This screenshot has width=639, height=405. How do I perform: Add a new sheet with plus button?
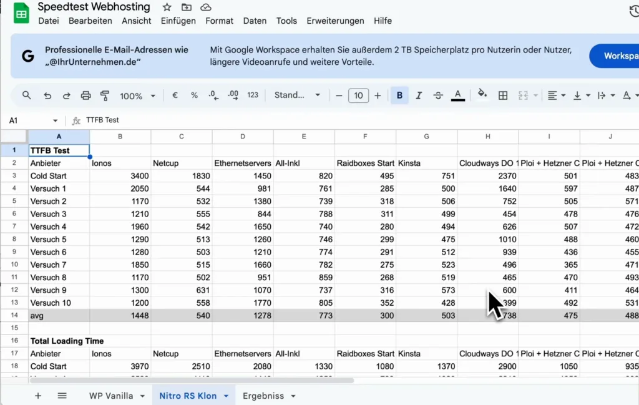(38, 396)
